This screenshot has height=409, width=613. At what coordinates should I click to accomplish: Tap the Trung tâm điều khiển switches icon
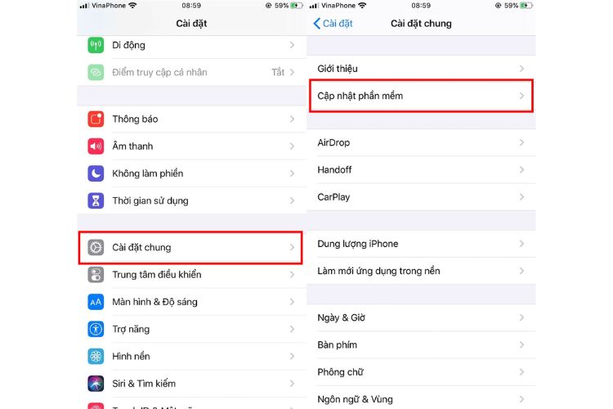(96, 275)
